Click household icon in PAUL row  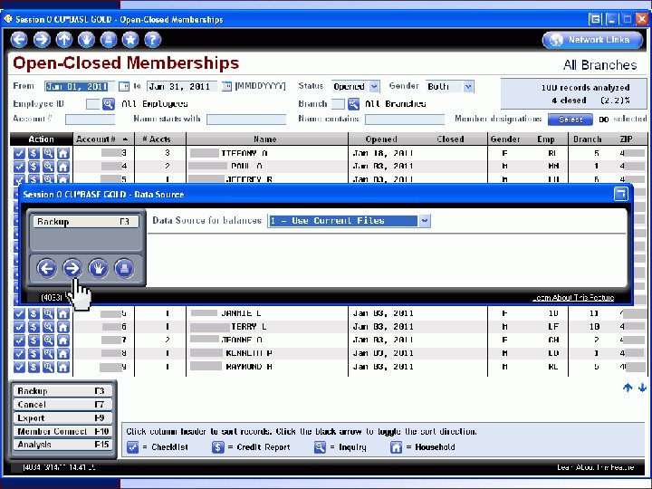pyautogui.click(x=63, y=167)
